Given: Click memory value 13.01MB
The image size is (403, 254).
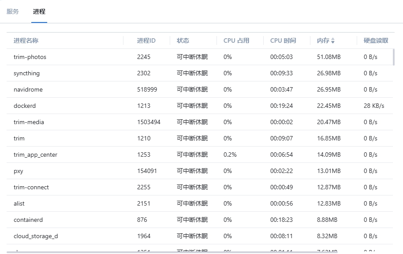Looking at the screenshot, I should (329, 171).
